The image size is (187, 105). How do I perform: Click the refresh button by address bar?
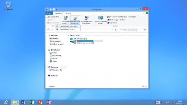116,30
